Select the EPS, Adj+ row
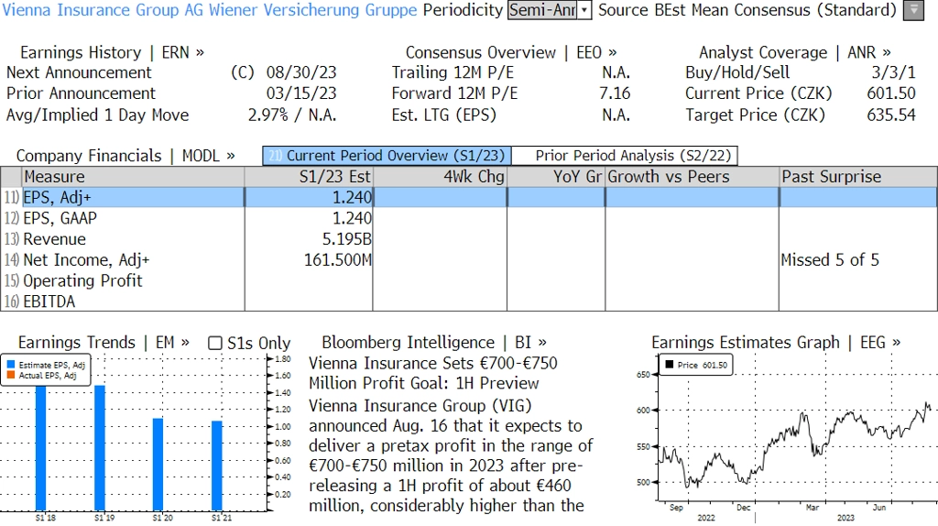Viewport: 938px width, 526px height. pyautogui.click(x=468, y=197)
